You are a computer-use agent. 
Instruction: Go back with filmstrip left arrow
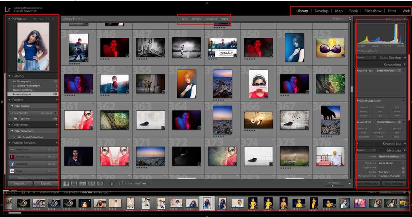pos(29,192)
